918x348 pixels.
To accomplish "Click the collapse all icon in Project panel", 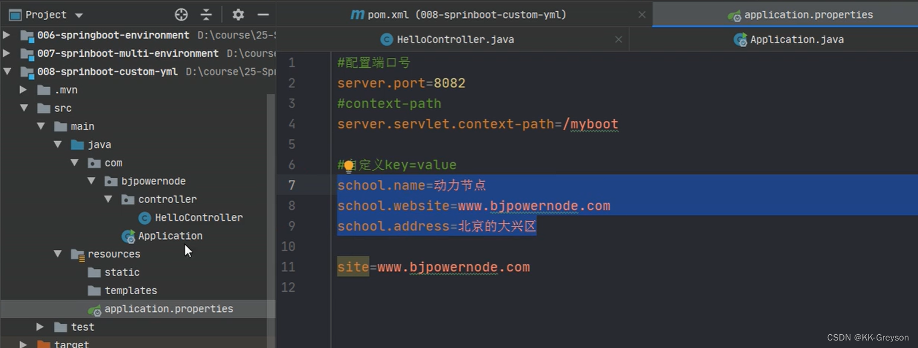I will pyautogui.click(x=206, y=14).
